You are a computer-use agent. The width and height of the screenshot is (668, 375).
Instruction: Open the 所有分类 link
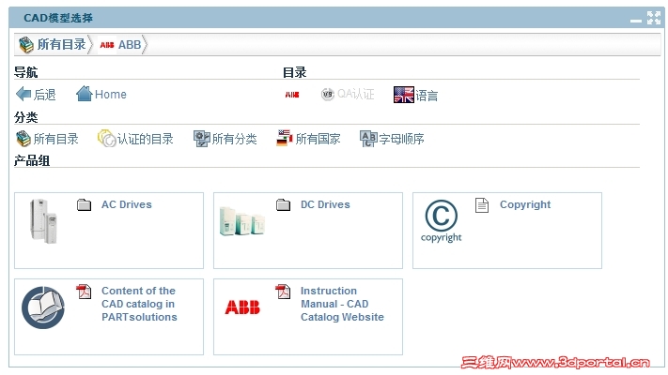pyautogui.click(x=234, y=139)
